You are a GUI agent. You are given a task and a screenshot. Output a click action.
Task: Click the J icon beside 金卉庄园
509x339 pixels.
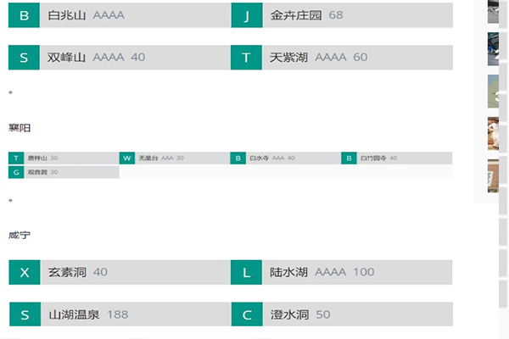[247, 15]
